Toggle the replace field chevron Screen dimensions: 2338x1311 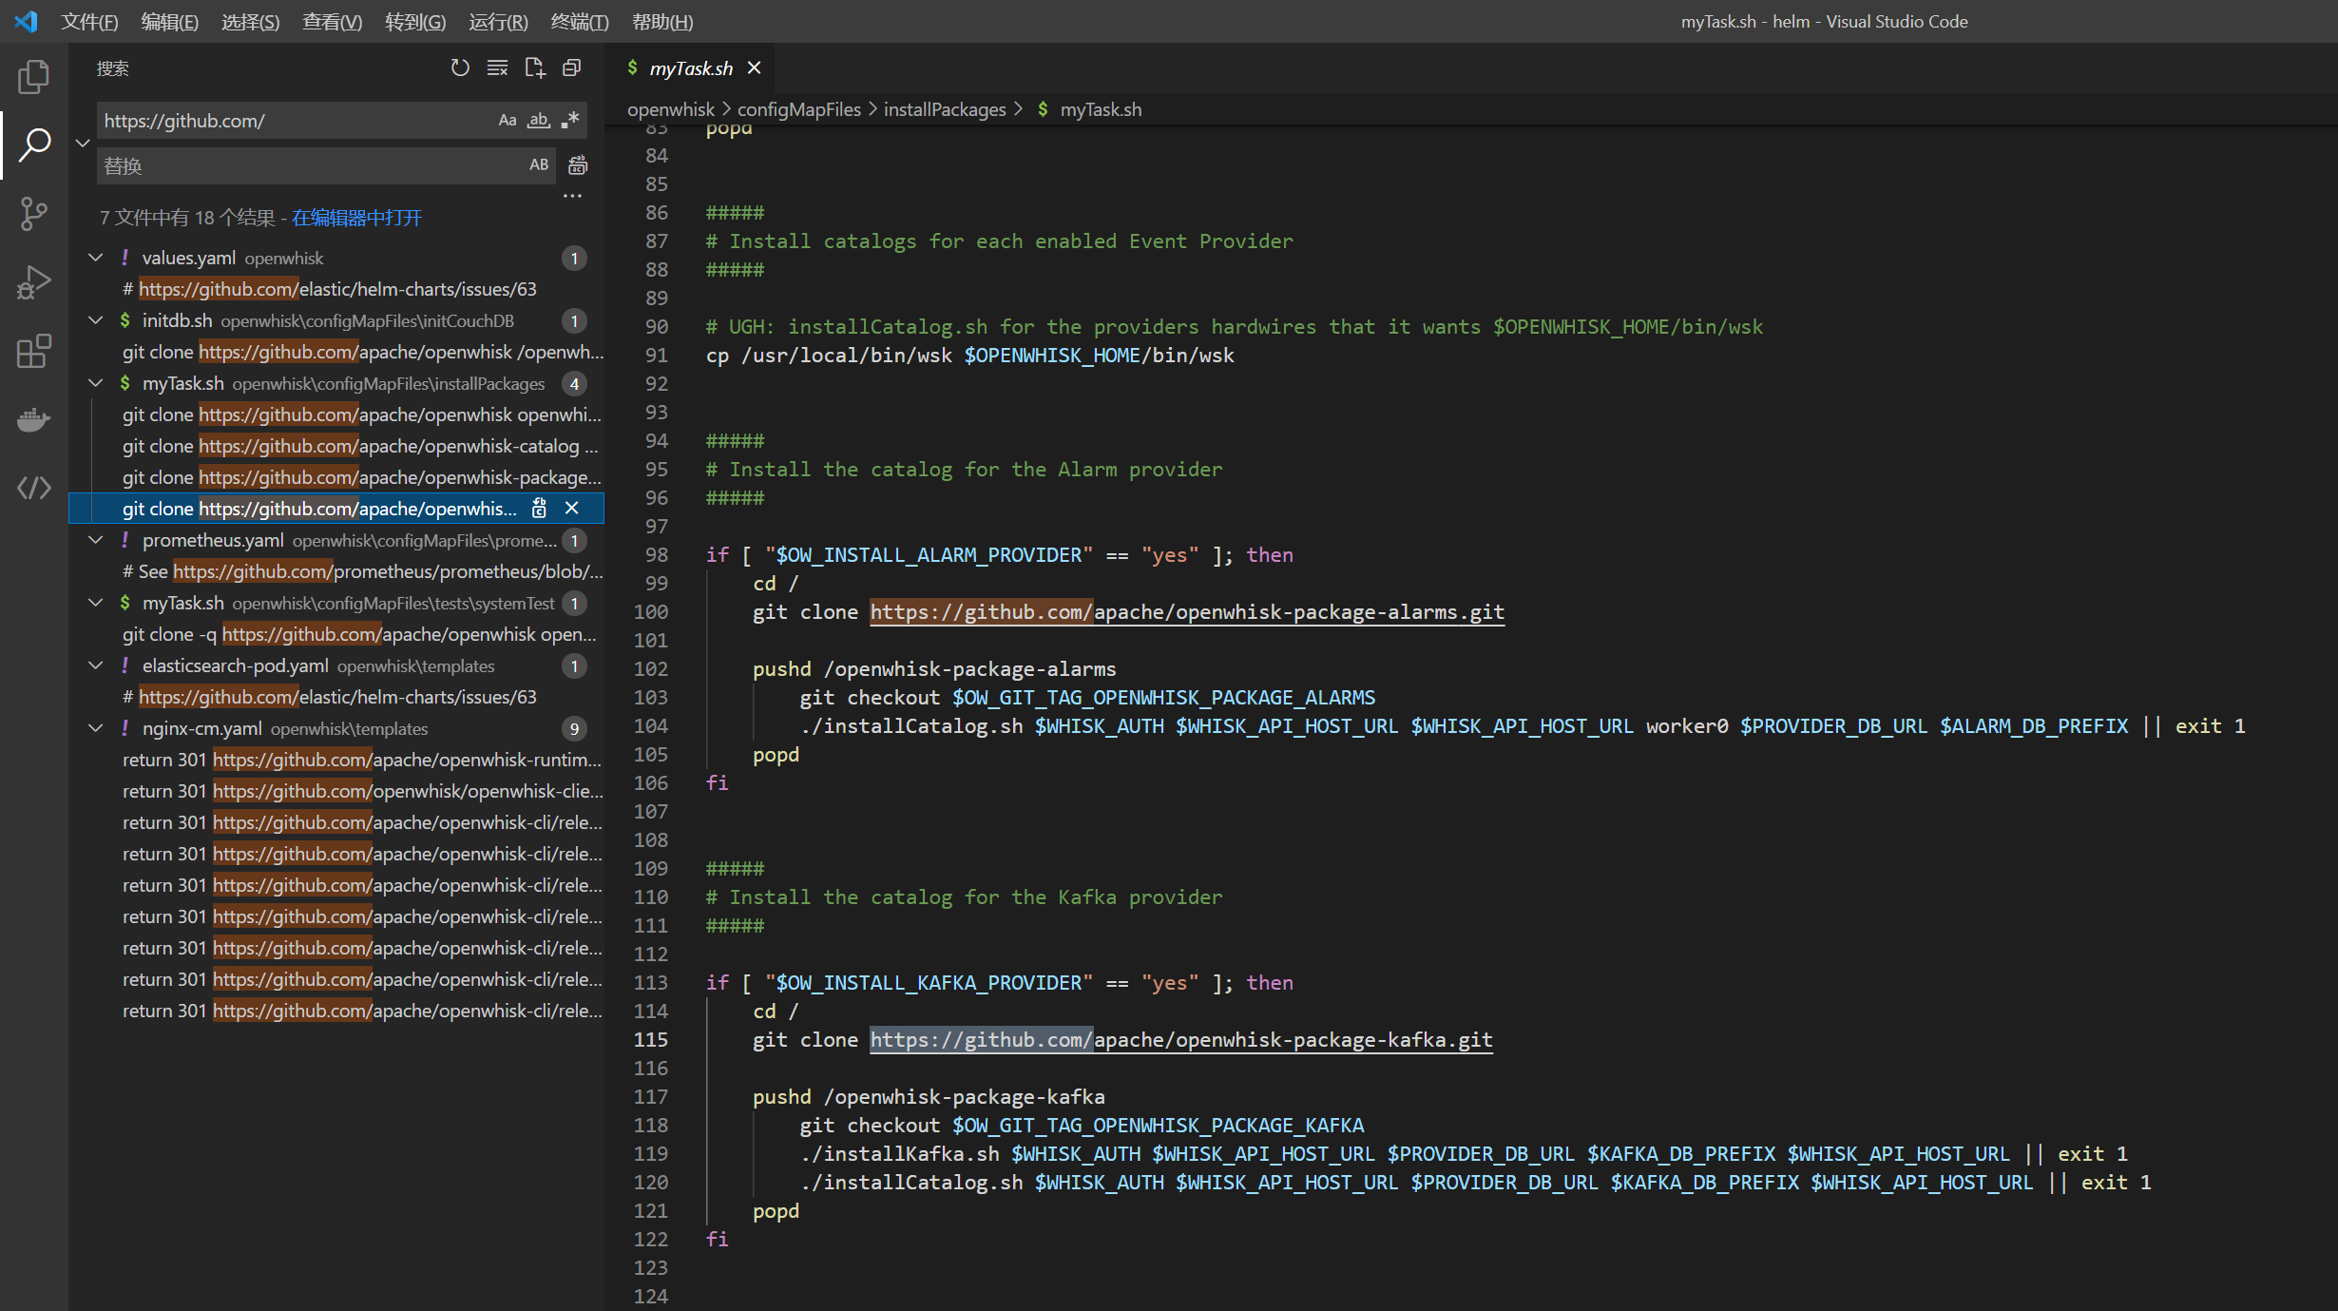tap(83, 144)
